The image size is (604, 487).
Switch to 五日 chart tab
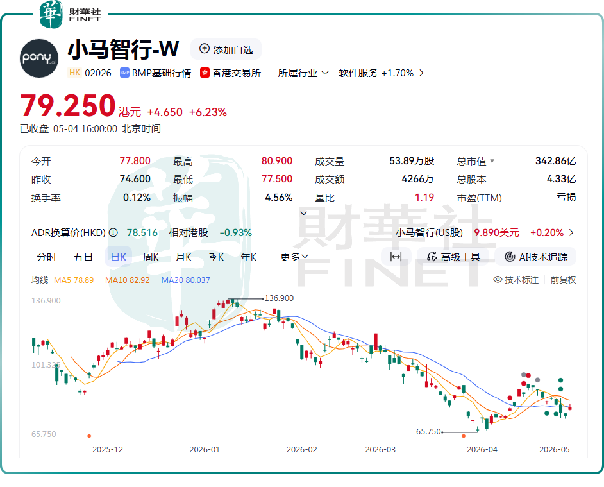83,257
